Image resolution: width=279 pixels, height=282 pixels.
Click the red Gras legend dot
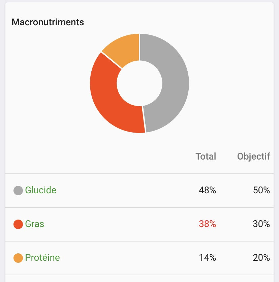pyautogui.click(x=18, y=224)
